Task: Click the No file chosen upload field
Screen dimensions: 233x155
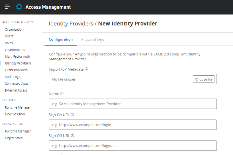Action: click(133, 79)
